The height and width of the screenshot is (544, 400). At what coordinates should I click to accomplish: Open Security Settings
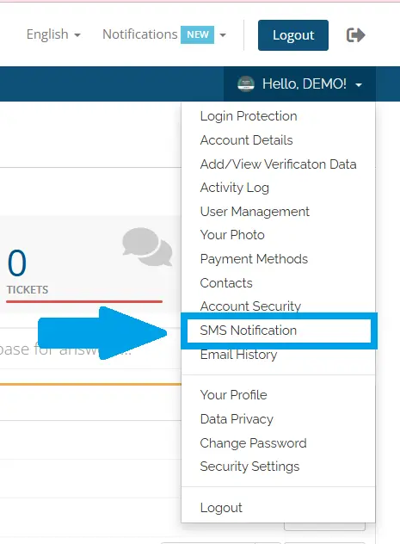(249, 467)
